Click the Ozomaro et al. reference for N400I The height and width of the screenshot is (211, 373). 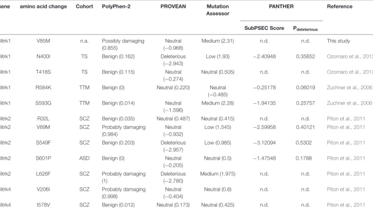click(x=350, y=56)
